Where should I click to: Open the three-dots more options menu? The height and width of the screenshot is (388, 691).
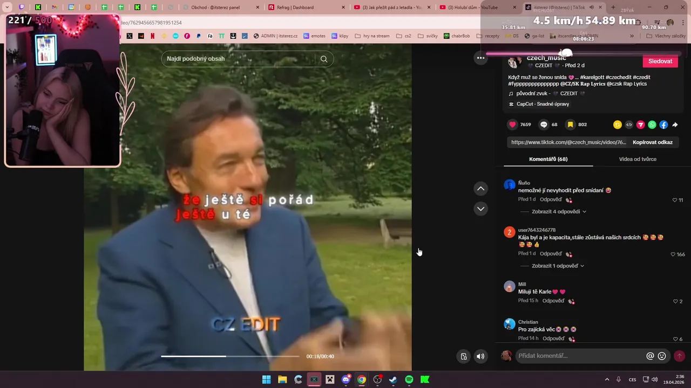[480, 58]
